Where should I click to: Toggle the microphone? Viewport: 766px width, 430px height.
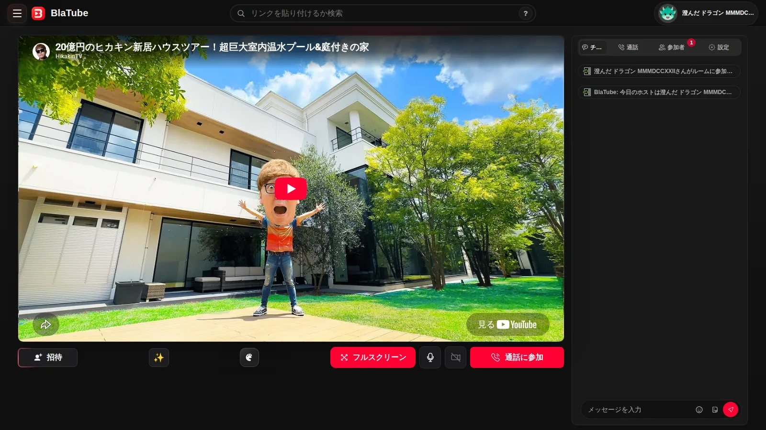[x=430, y=357]
